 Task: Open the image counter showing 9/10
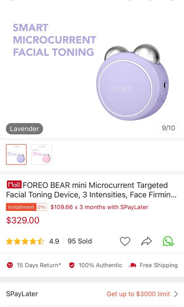pos(169,128)
